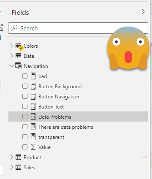The image size is (152, 179).
Task: Click the Product table icon
Action: point(18,157)
